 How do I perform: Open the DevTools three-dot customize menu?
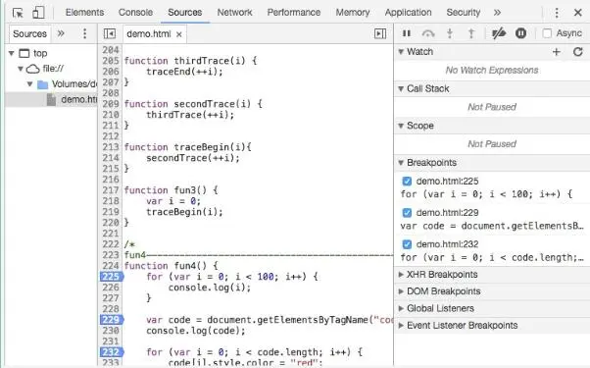click(x=557, y=13)
